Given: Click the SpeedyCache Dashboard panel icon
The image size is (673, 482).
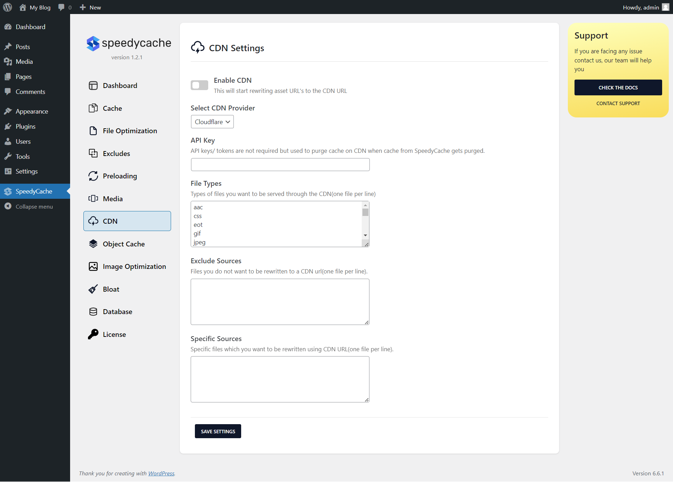Looking at the screenshot, I should click(x=93, y=86).
